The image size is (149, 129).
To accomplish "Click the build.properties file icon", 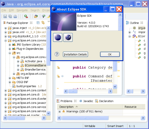I will (14, 86).
